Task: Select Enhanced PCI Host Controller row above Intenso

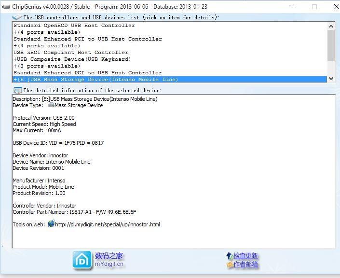Action: click(x=170, y=72)
